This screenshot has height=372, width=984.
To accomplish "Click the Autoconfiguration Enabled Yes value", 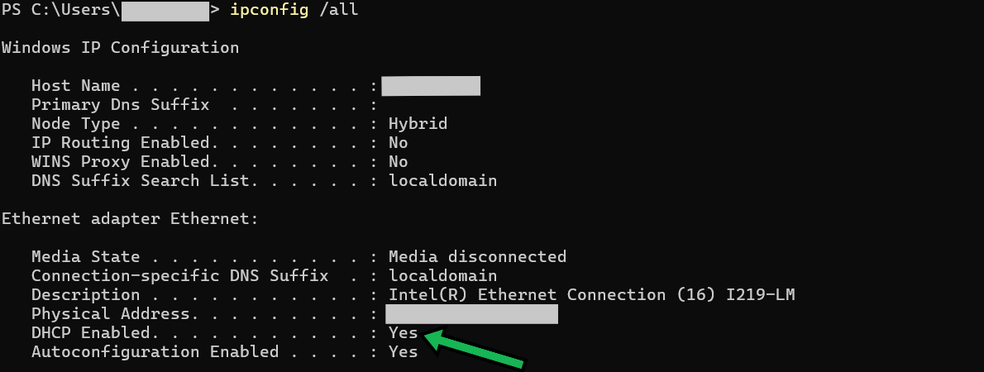I will tap(403, 351).
